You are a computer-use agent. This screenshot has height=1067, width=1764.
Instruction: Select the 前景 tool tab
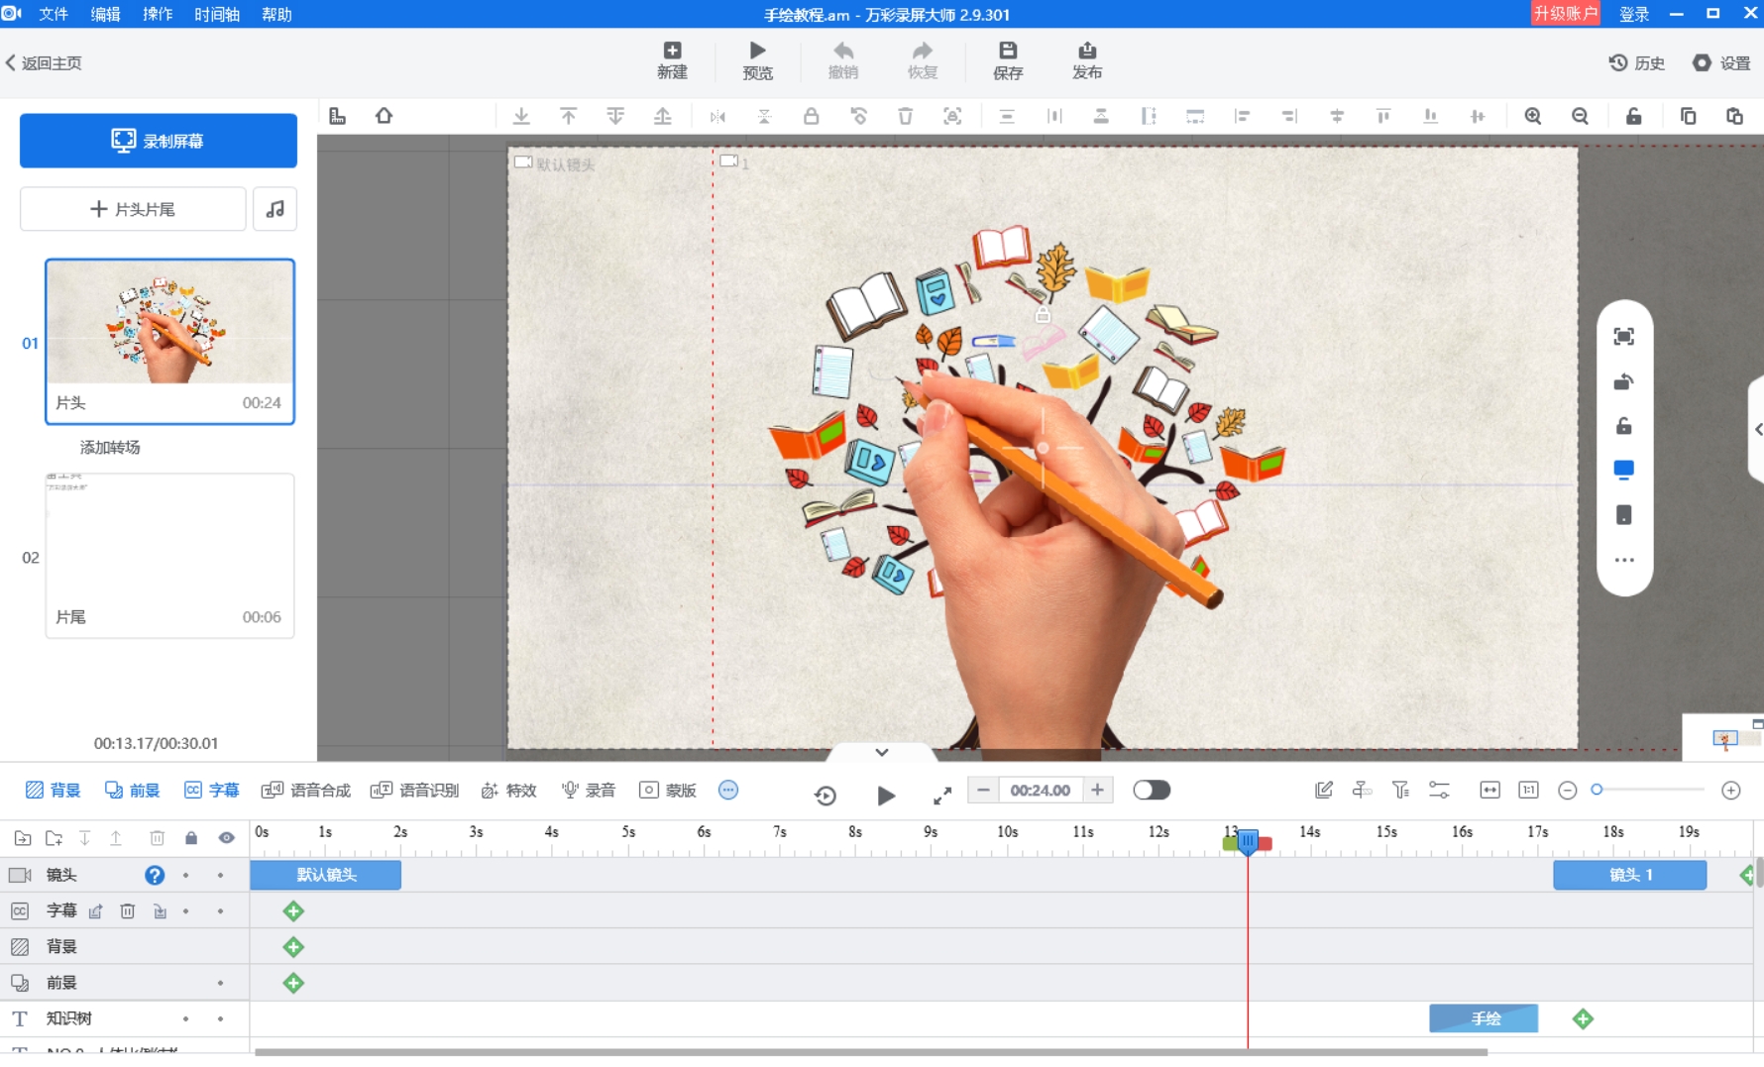click(x=132, y=790)
